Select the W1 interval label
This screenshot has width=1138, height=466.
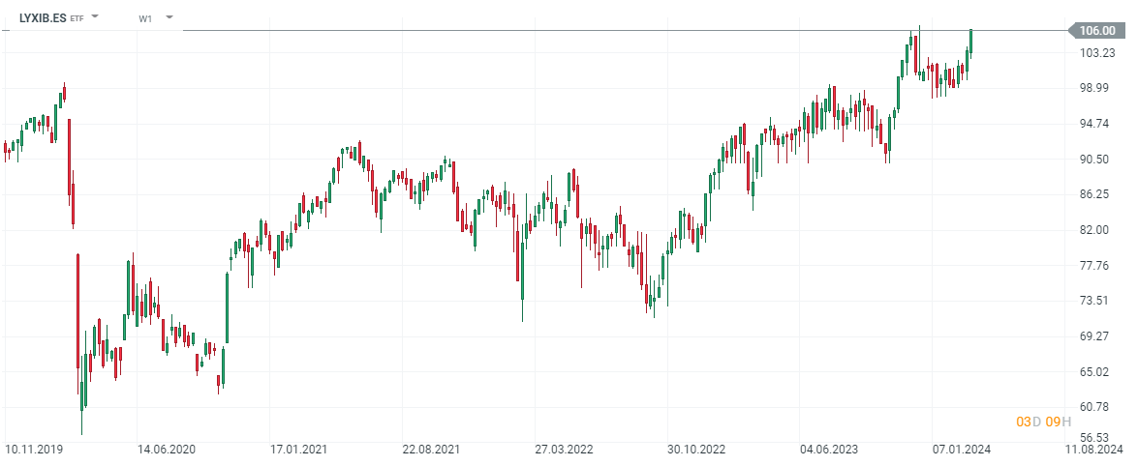click(x=145, y=18)
